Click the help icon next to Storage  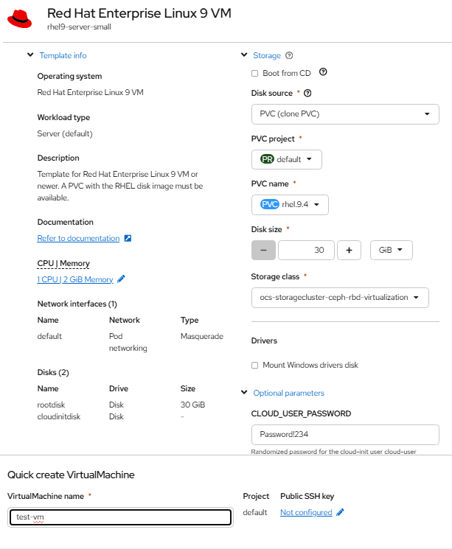pos(289,55)
